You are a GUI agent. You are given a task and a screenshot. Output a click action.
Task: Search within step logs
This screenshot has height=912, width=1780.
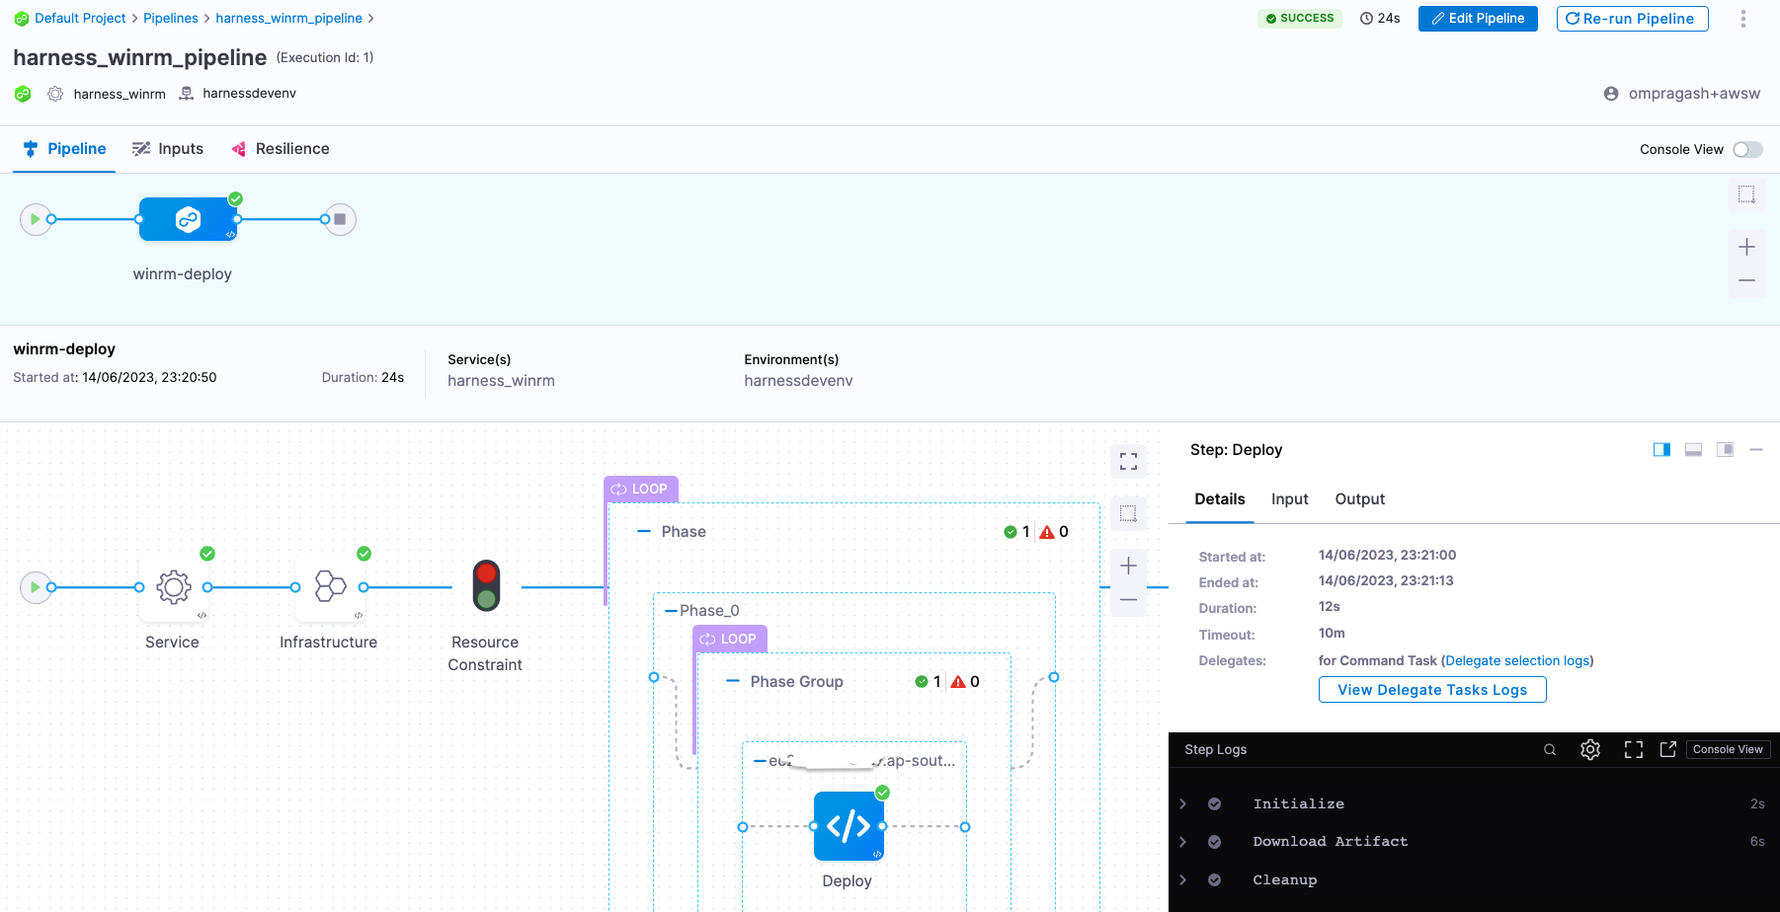pyautogui.click(x=1550, y=750)
